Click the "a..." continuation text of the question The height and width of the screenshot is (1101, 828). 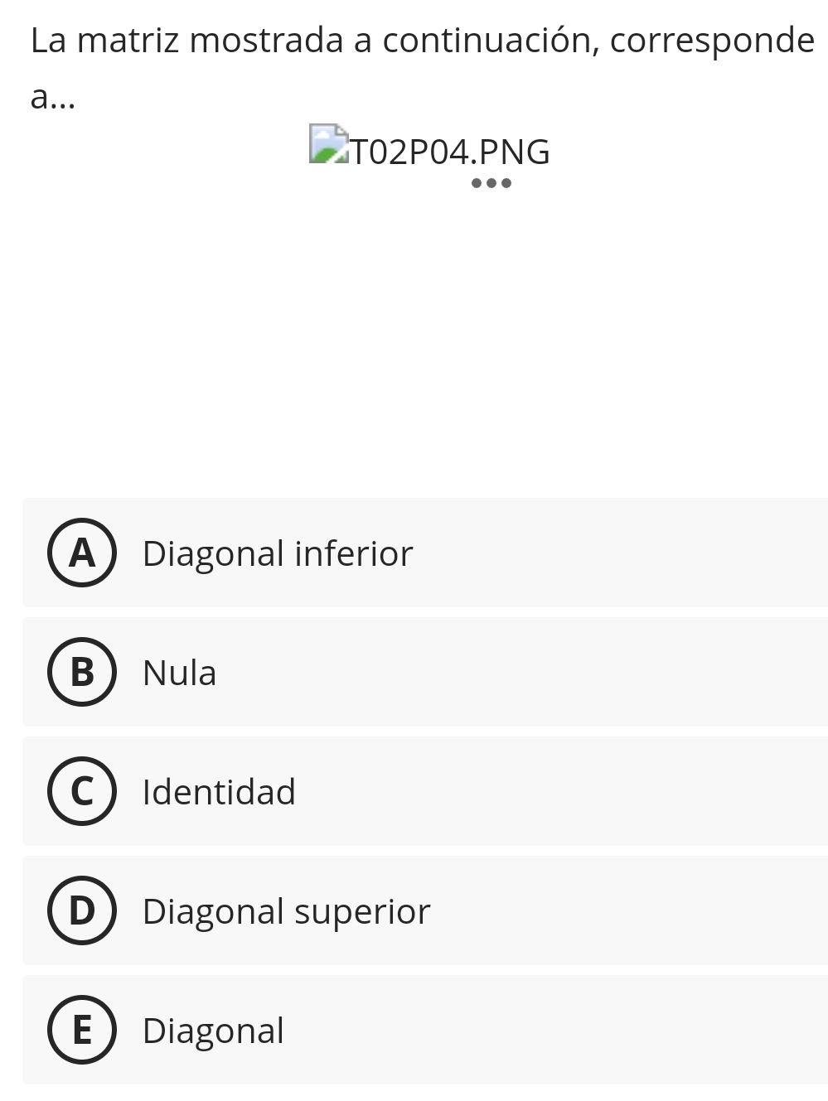(x=53, y=99)
